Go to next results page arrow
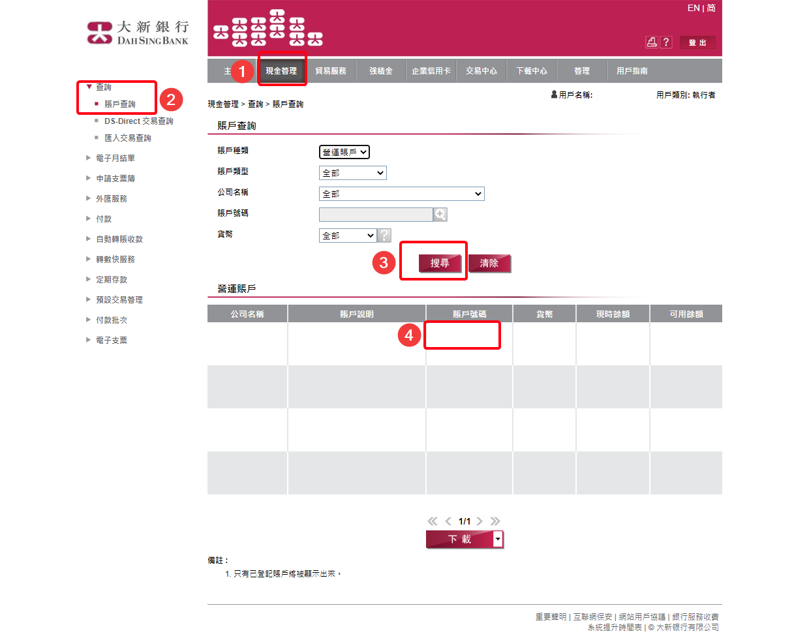Image resolution: width=794 pixels, height=638 pixels. 480,521
